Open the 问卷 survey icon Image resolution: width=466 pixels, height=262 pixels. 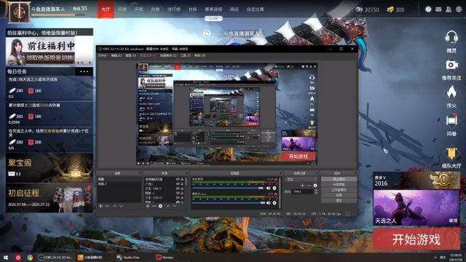pos(451,120)
